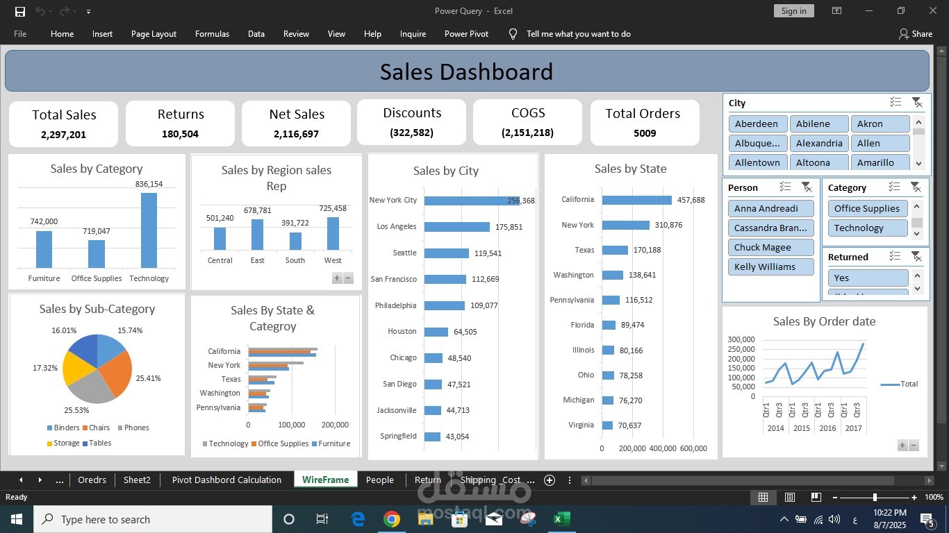This screenshot has width=949, height=533.
Task: Turn on multi-select for the City slicer
Action: [x=896, y=103]
